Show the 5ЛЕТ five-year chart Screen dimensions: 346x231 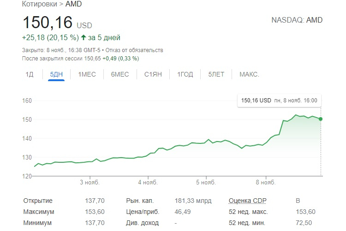tap(216, 74)
